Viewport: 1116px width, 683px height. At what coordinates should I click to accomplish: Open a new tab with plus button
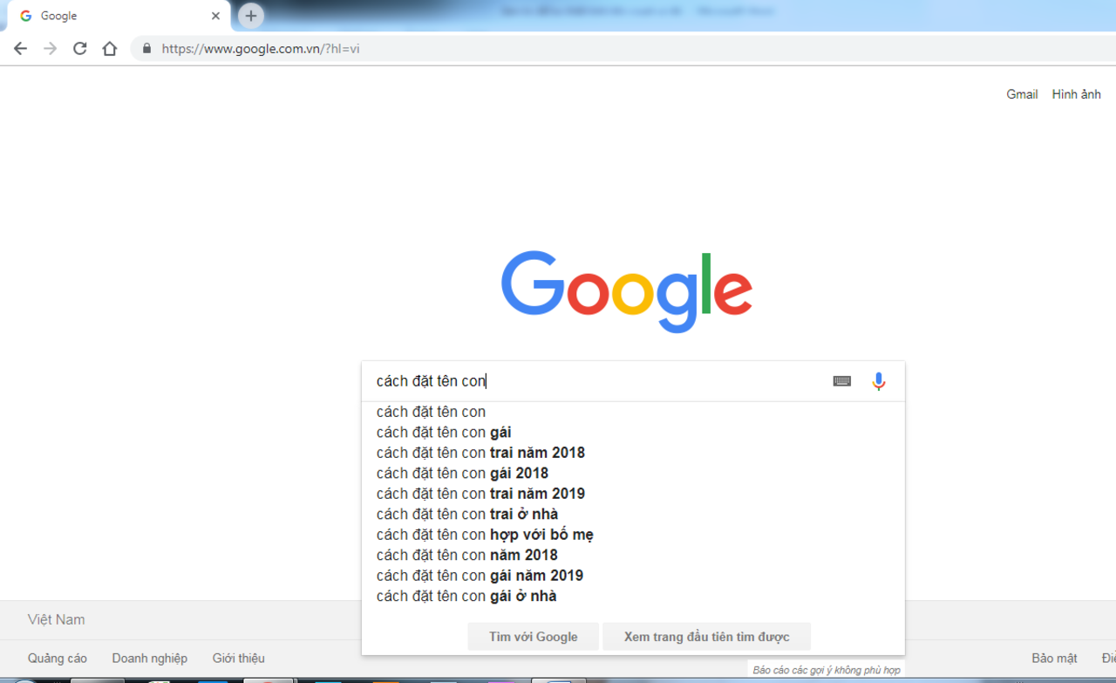(x=251, y=16)
